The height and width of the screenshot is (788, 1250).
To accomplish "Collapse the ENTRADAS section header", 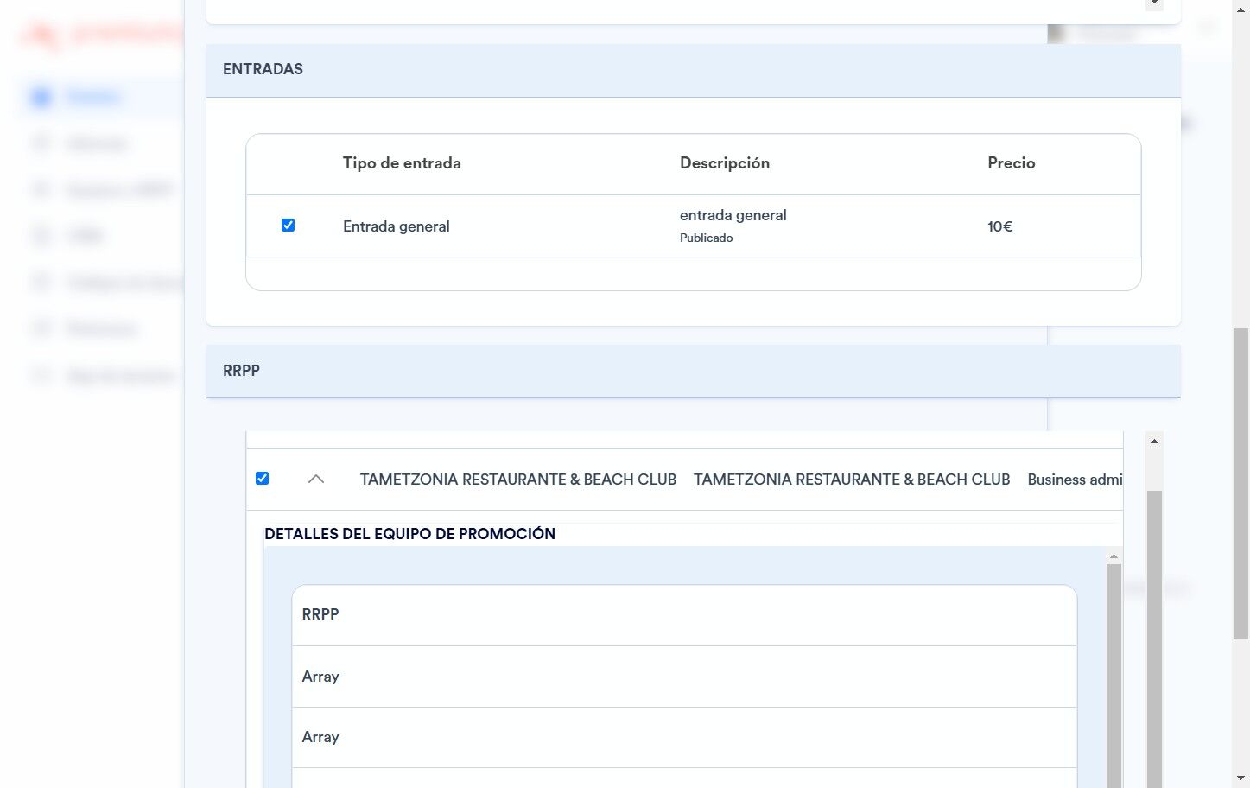I will 693,70.
